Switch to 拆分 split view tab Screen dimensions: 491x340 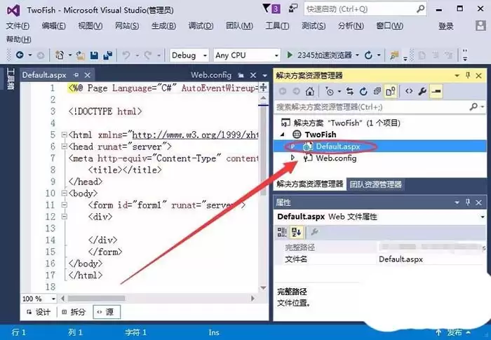tap(74, 312)
